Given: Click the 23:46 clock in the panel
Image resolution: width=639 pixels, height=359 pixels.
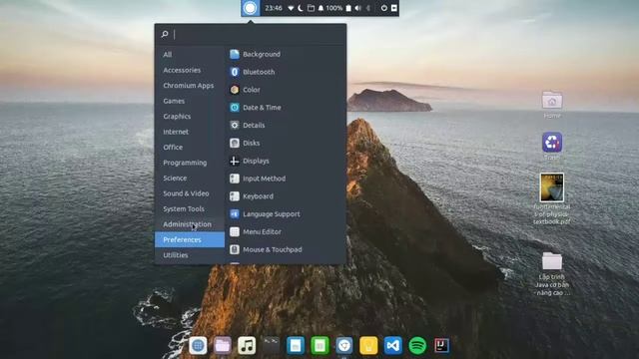Looking at the screenshot, I should click(x=274, y=8).
